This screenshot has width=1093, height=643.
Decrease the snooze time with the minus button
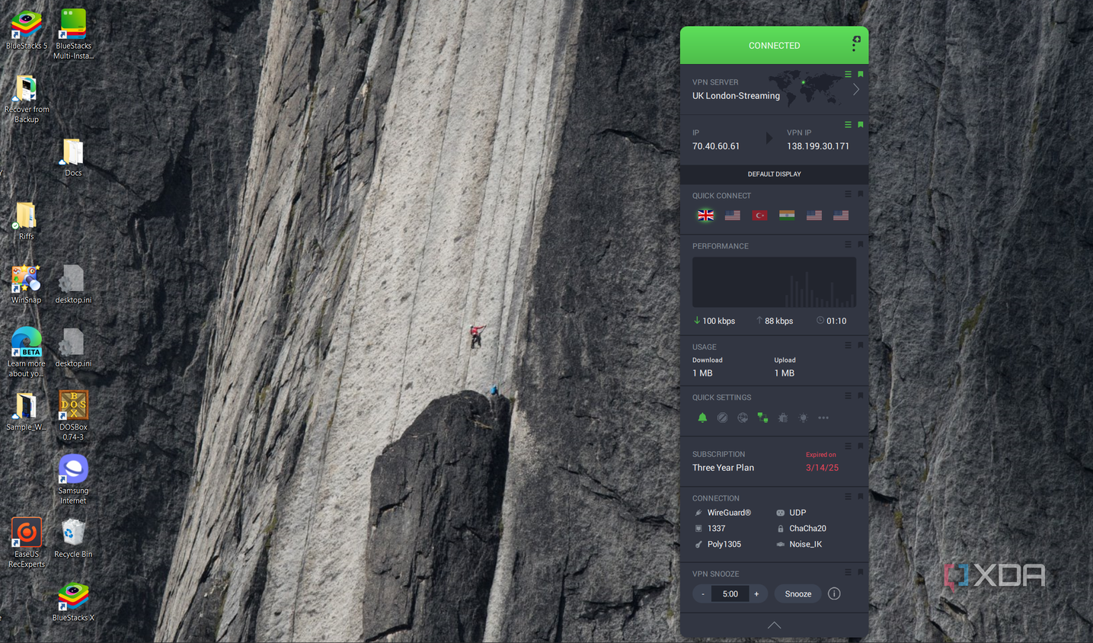(x=702, y=594)
